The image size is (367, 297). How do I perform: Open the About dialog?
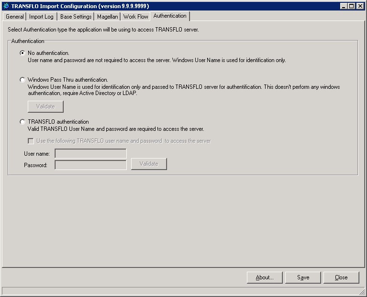click(265, 277)
